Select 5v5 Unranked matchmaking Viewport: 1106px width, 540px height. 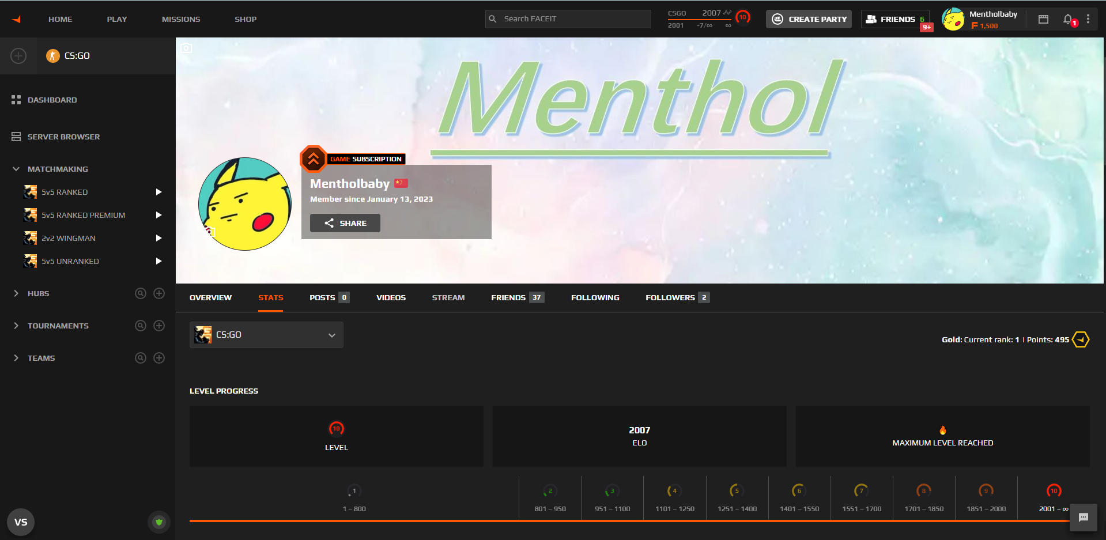(70, 261)
